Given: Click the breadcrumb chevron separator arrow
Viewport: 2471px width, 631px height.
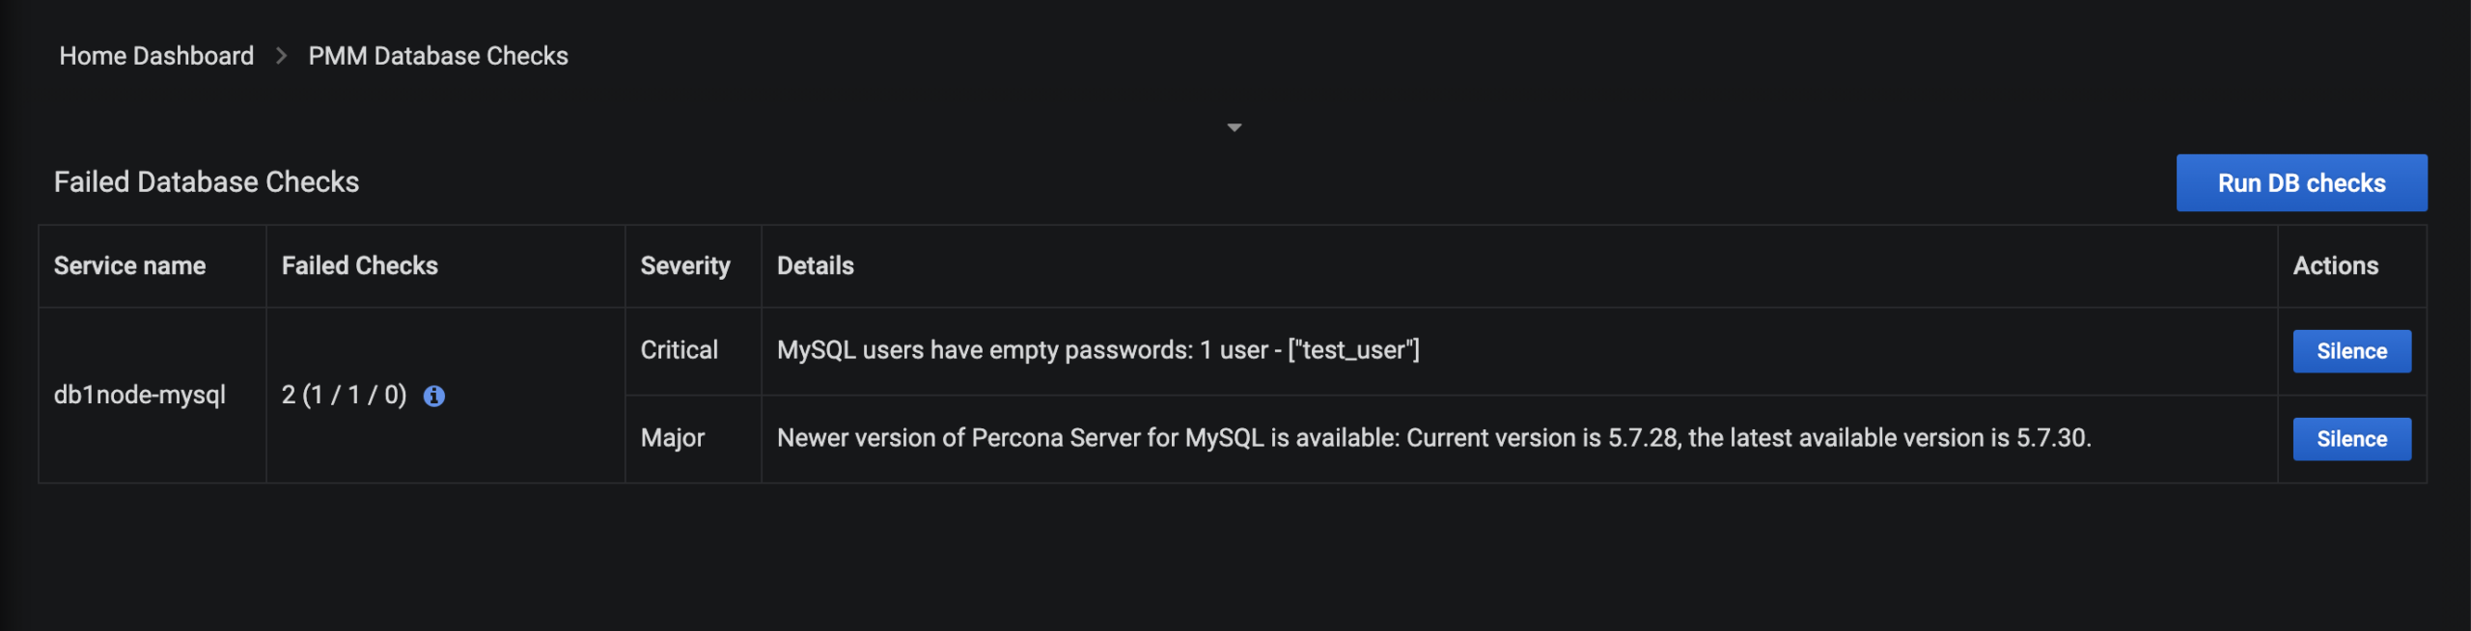Looking at the screenshot, I should 281,56.
